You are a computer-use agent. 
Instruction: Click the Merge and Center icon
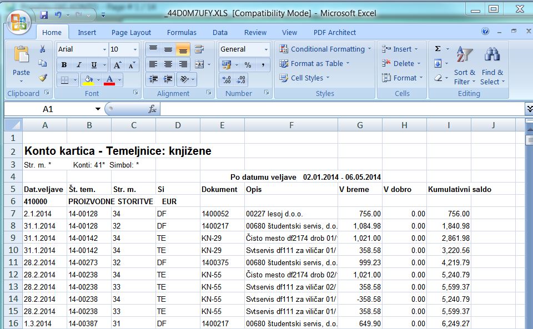199,64
